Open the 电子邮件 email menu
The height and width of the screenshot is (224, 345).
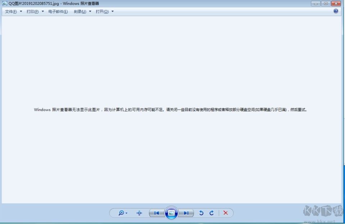58,11
